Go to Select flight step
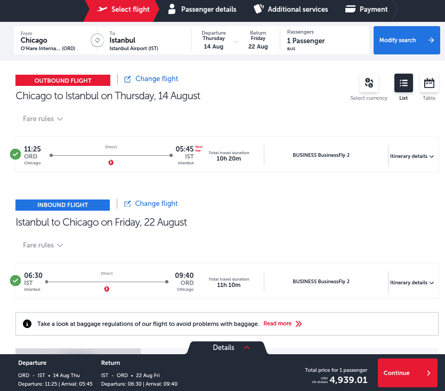445x391 pixels. click(x=122, y=10)
